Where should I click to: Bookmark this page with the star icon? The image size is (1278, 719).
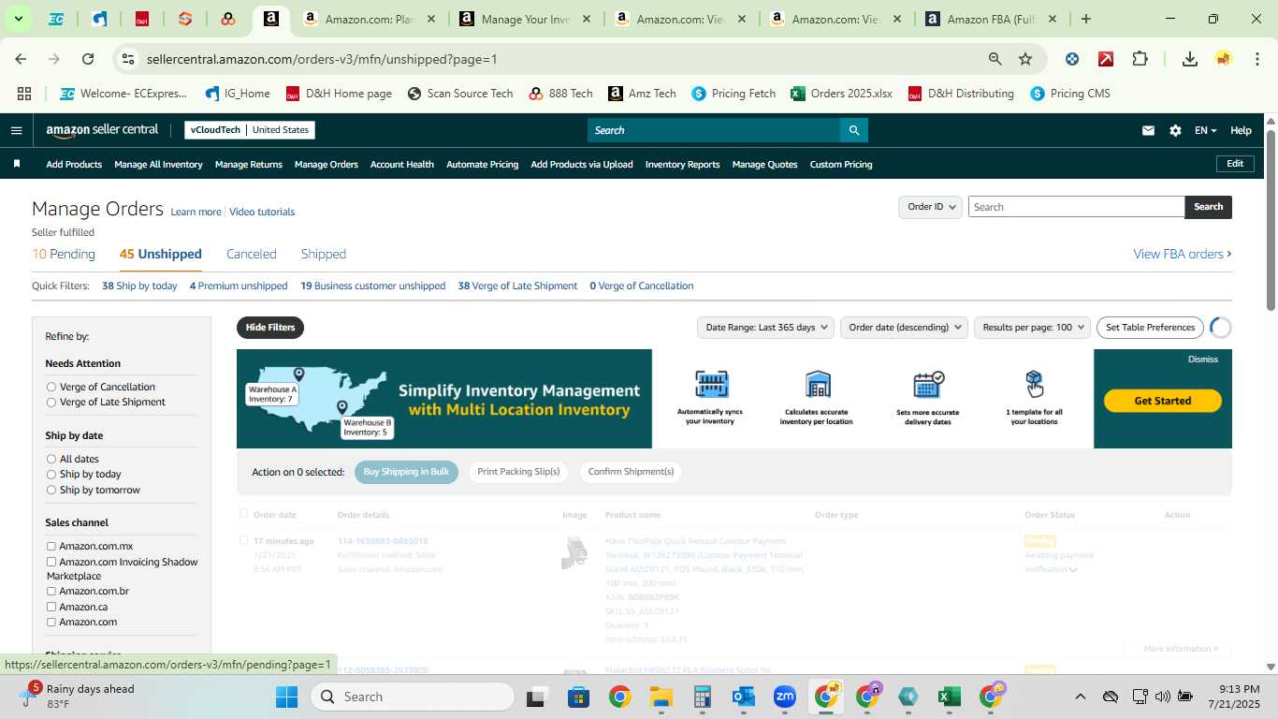pos(1025,59)
